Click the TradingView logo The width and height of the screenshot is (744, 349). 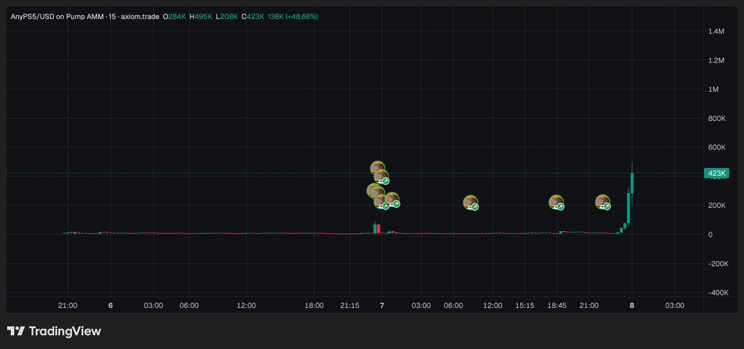coord(54,332)
